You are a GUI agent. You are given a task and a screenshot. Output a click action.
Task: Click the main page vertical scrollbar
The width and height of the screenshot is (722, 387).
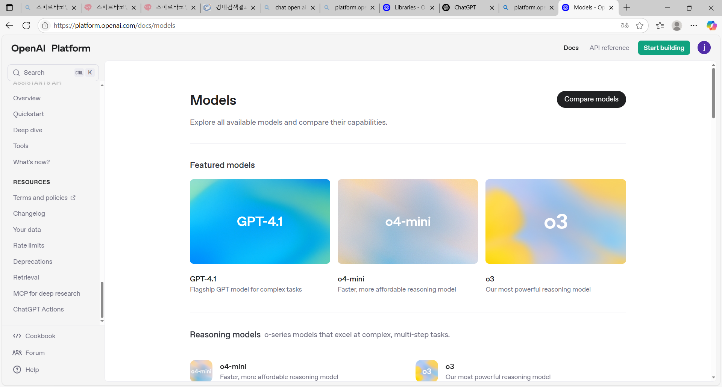713,93
